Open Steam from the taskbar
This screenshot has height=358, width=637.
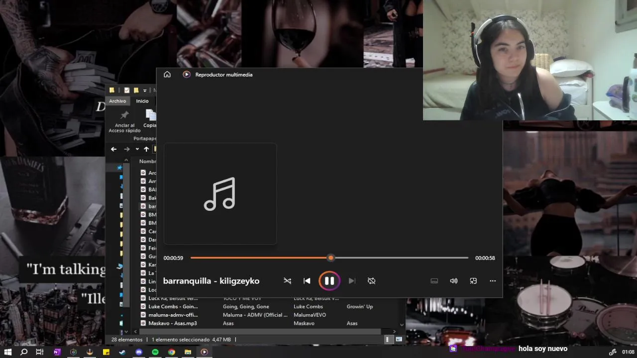(x=122, y=352)
